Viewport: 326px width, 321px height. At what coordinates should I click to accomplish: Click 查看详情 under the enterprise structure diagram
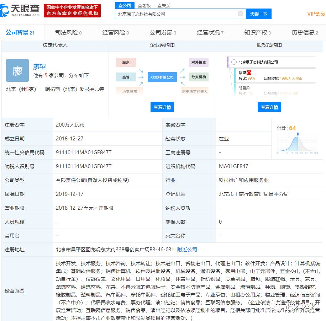pyautogui.click(x=162, y=107)
